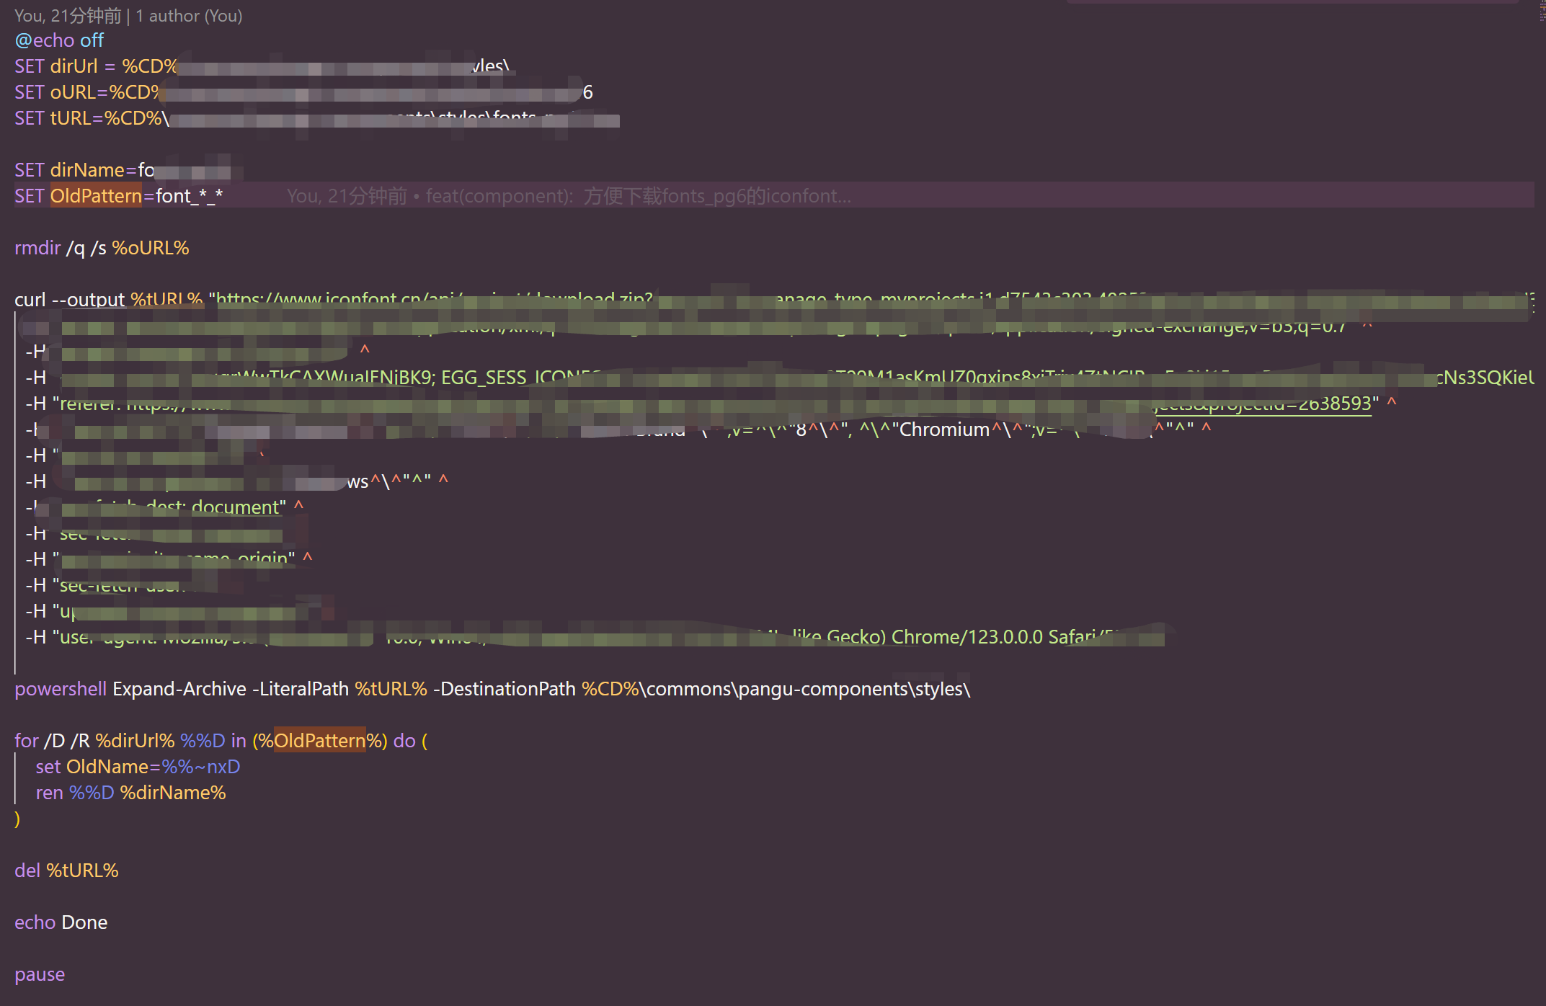Click the 'del %tURL%' line
Image resolution: width=1546 pixels, height=1006 pixels.
(66, 871)
